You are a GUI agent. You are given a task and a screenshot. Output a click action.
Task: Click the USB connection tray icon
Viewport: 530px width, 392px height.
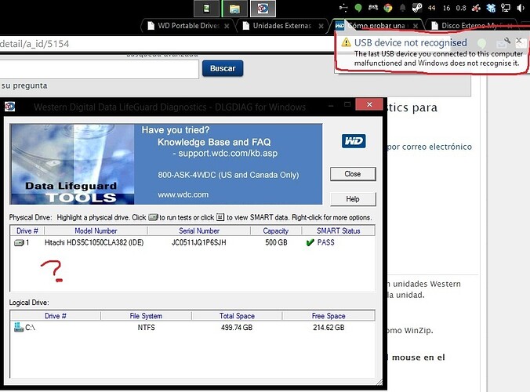[343, 7]
